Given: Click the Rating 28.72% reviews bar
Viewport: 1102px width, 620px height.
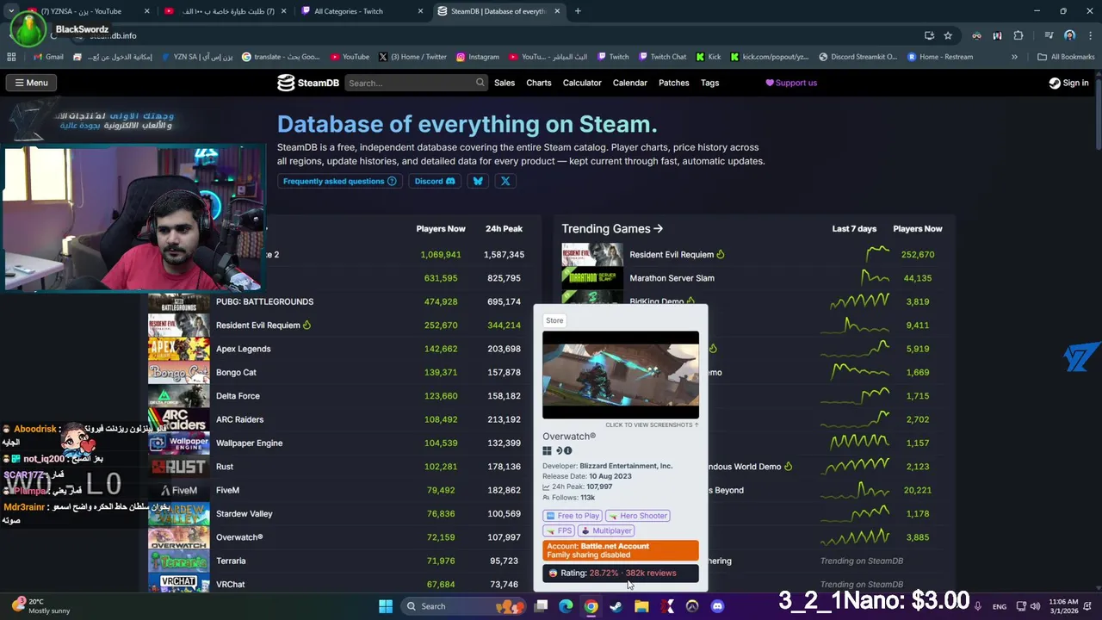Looking at the screenshot, I should click(621, 573).
